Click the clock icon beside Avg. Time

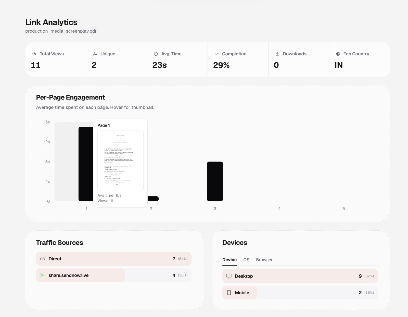click(x=156, y=54)
